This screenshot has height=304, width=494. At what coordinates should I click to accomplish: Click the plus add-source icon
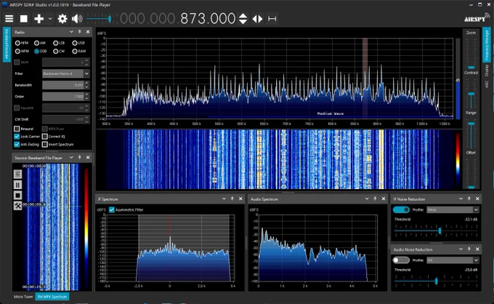pyautogui.click(x=39, y=19)
